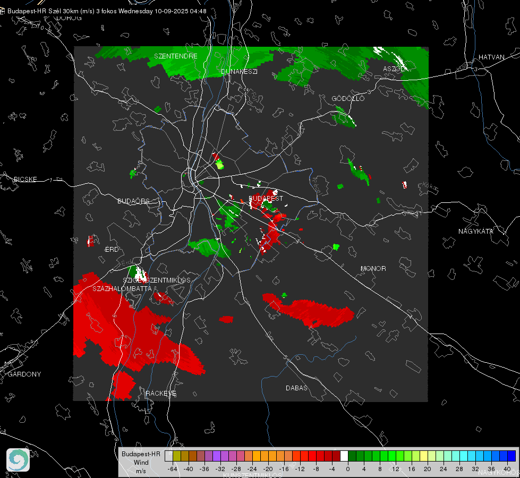The image size is (520, 478).
Task: Click the white zero-value legend swatch
Action: pos(344,456)
